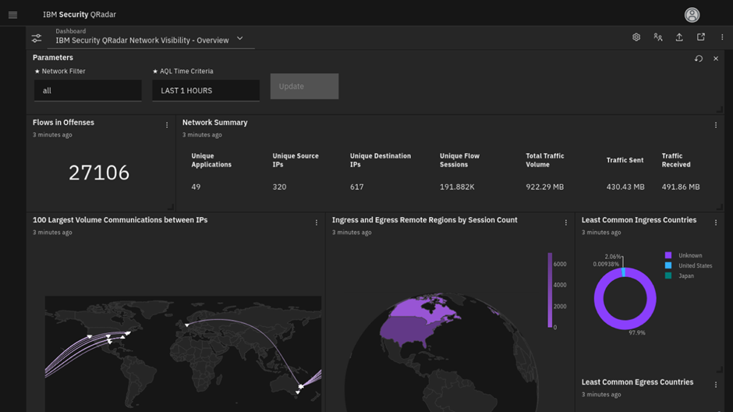733x412 pixels.
Task: Click the Unique Destination IPs value 617
Action: pos(356,187)
